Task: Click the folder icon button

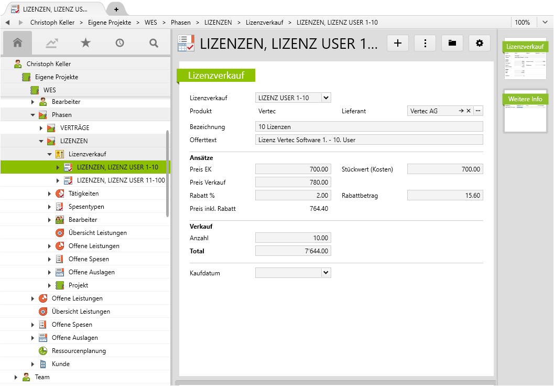Action: 452,44
